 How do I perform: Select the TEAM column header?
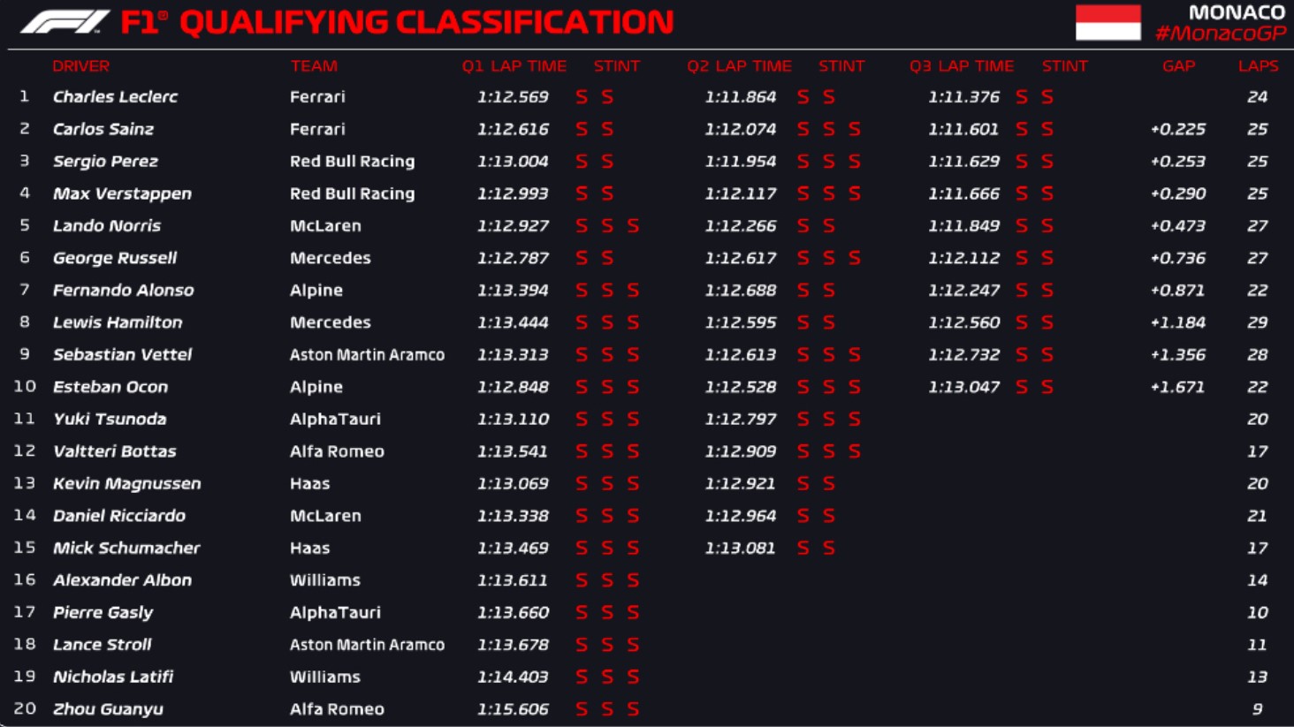(314, 66)
